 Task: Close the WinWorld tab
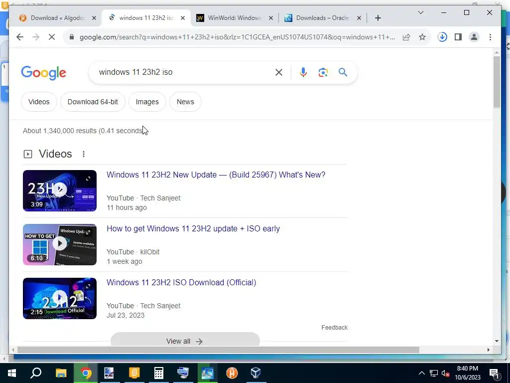pos(270,18)
